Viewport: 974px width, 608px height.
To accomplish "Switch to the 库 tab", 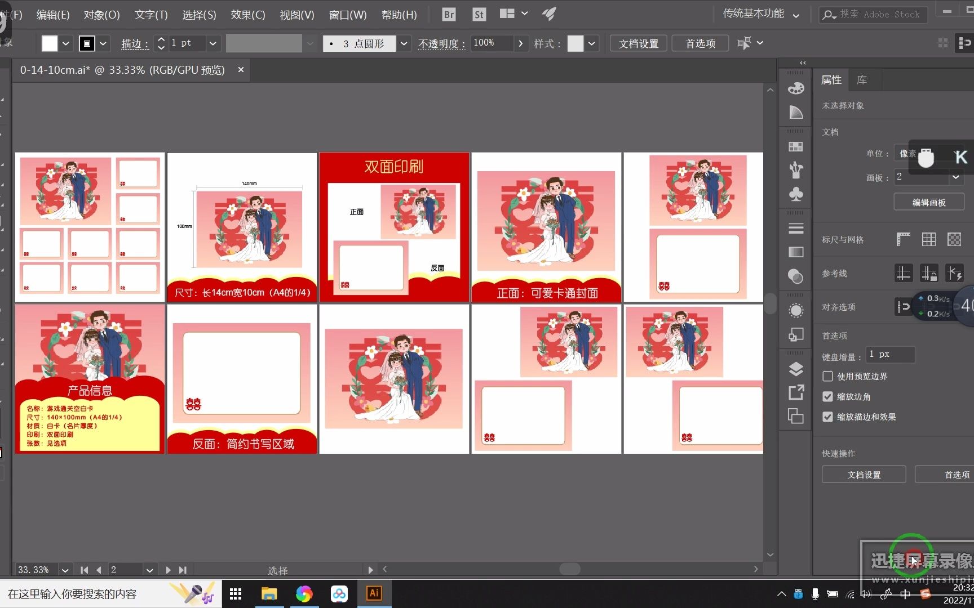I will tap(861, 80).
